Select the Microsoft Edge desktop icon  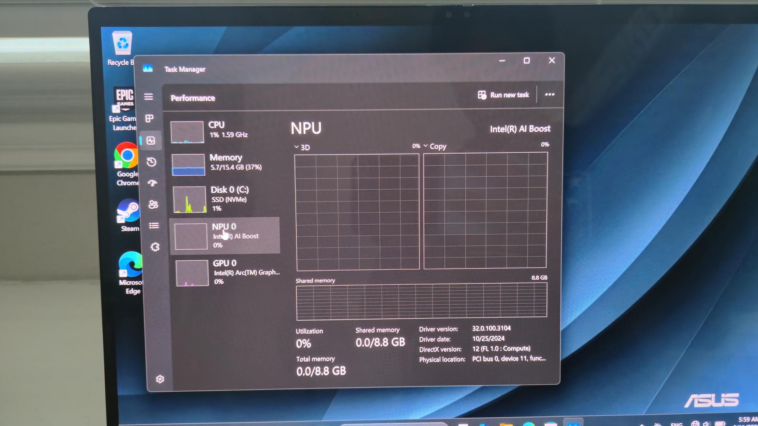coord(131,273)
